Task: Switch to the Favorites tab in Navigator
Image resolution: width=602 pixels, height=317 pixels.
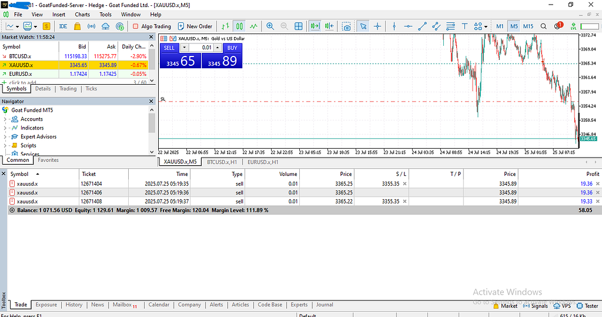Action: click(48, 160)
